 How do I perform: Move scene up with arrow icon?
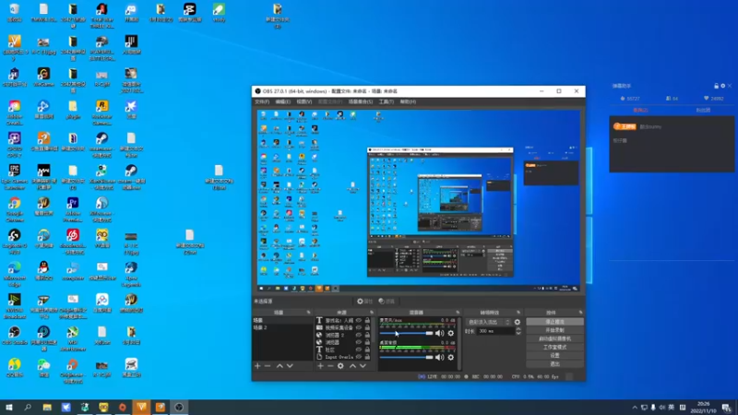pyautogui.click(x=280, y=365)
